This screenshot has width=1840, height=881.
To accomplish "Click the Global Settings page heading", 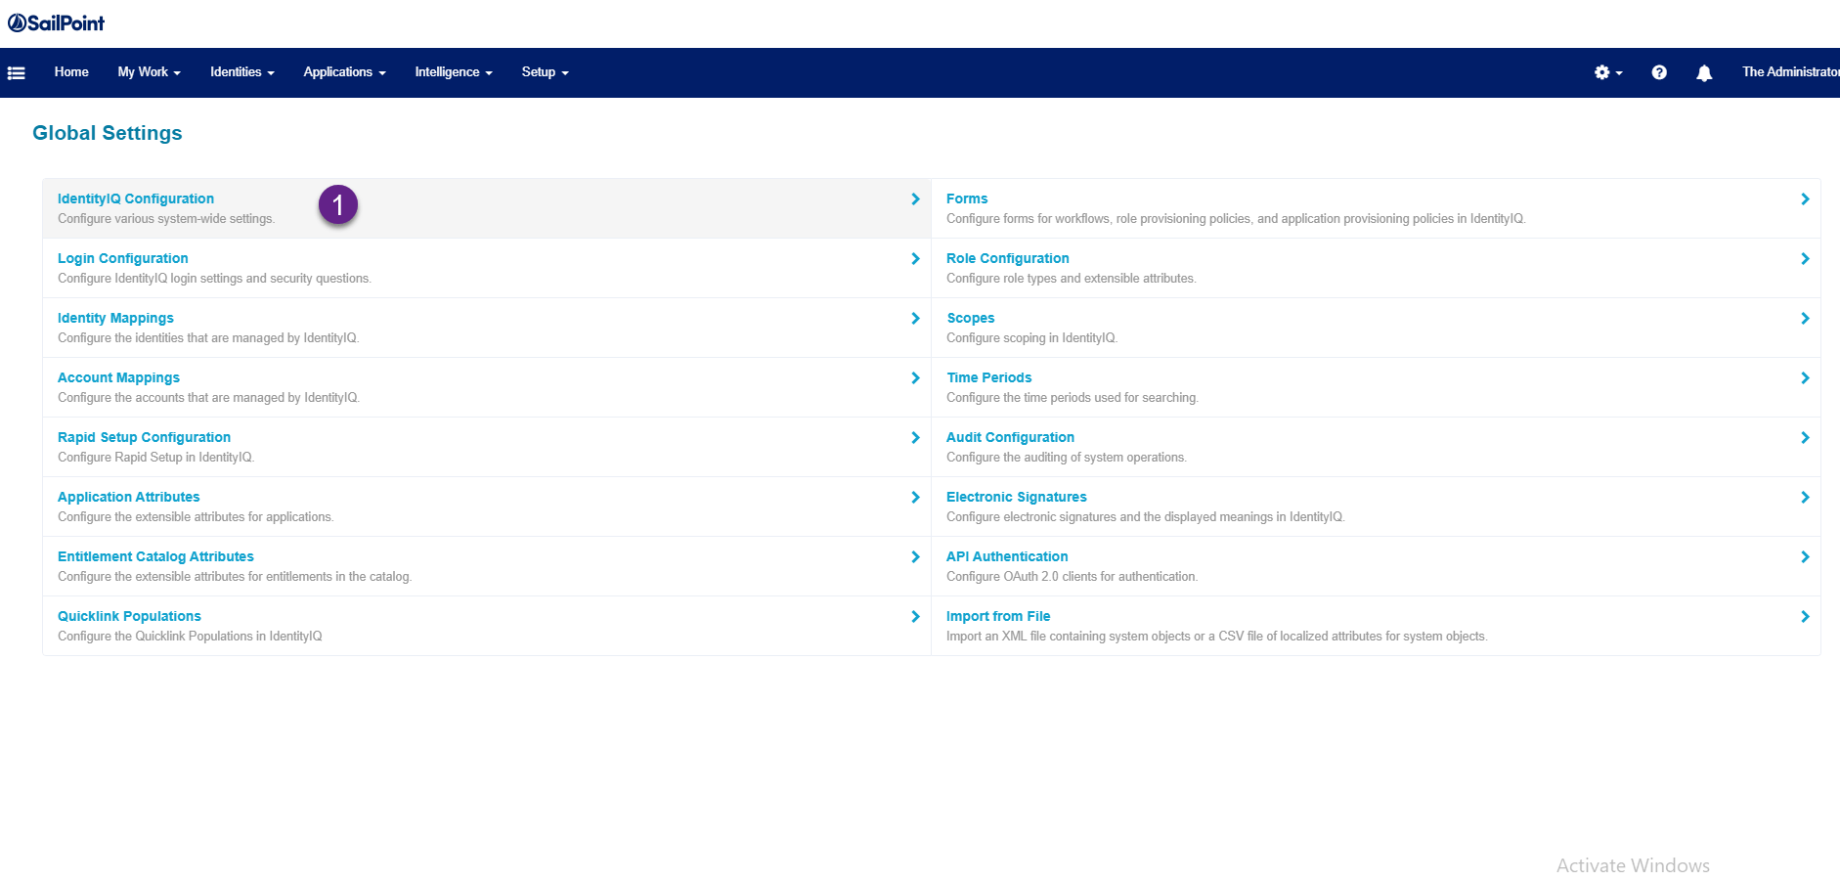I will [x=108, y=133].
